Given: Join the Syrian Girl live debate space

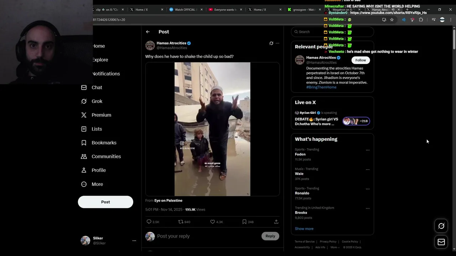Looking at the screenshot, I should pos(332,118).
